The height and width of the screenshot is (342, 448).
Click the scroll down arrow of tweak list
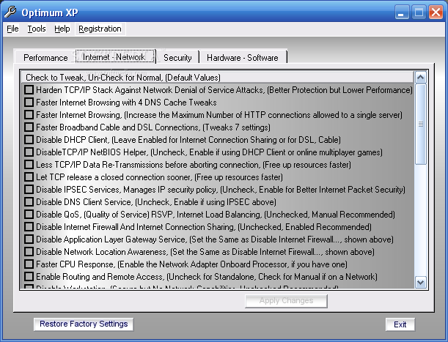(421, 283)
